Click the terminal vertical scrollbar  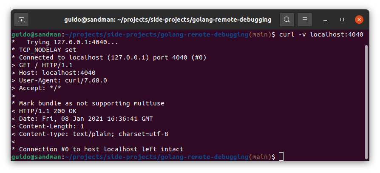366,102
